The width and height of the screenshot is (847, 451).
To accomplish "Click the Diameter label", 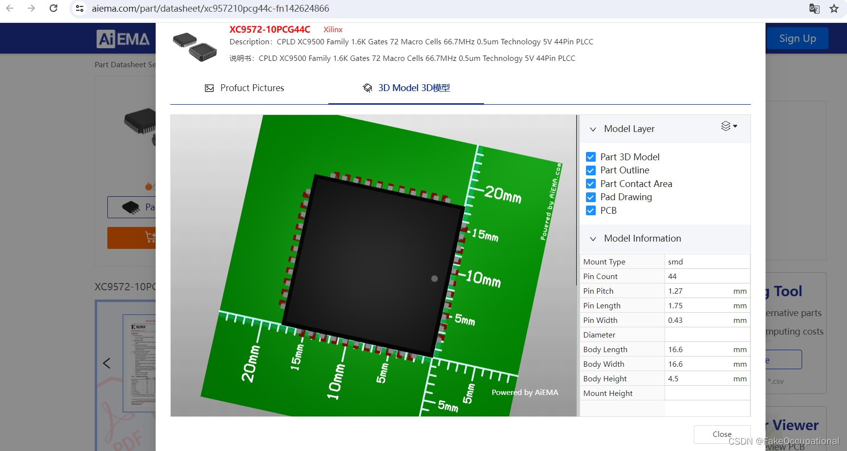I will click(599, 335).
